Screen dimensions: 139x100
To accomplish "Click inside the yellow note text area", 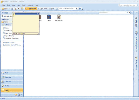I will 26,24.
